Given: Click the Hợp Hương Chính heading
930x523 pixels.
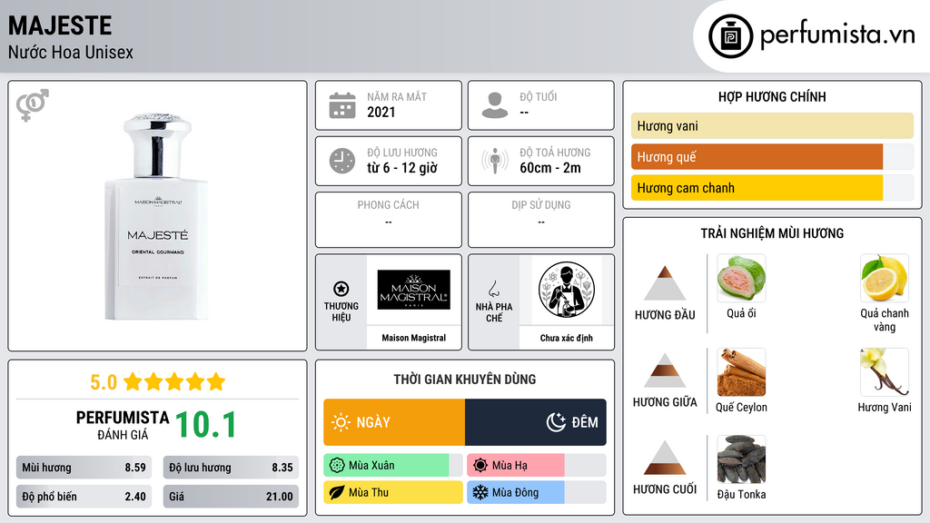Looking at the screenshot, I should pyautogui.click(x=772, y=96).
